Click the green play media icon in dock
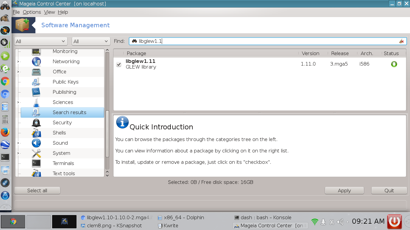 coord(5,56)
